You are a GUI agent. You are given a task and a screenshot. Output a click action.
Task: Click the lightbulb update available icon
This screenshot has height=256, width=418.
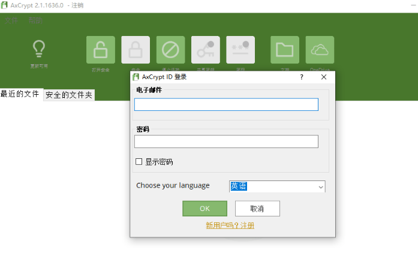(39, 49)
